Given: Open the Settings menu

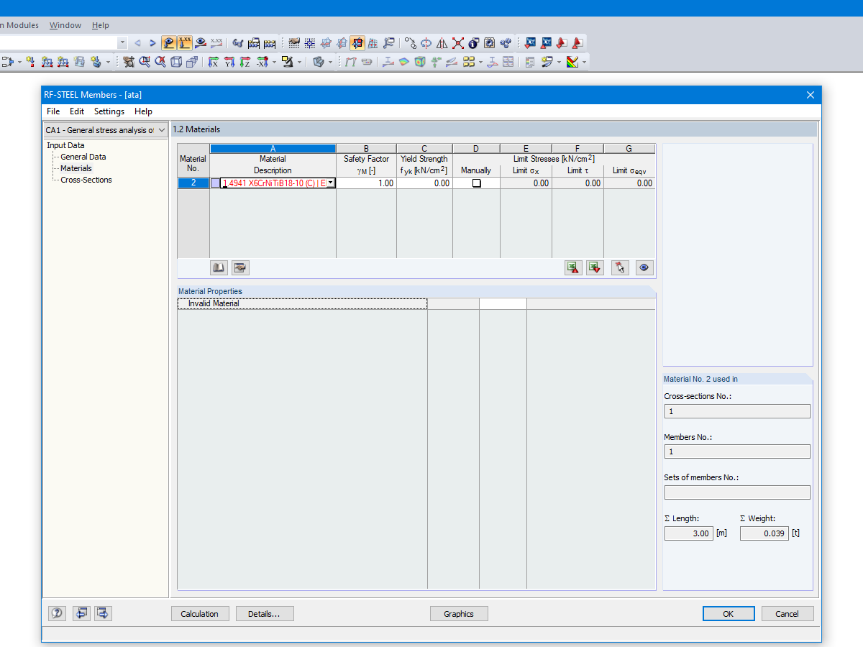Looking at the screenshot, I should (109, 111).
